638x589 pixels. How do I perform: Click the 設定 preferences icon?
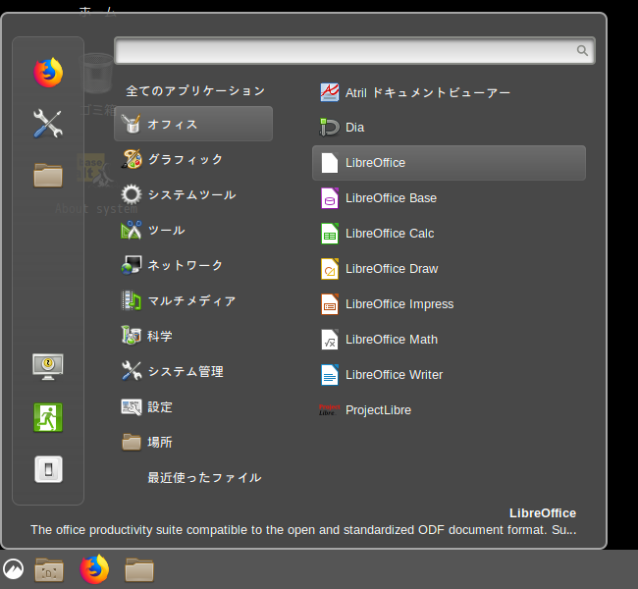point(131,407)
